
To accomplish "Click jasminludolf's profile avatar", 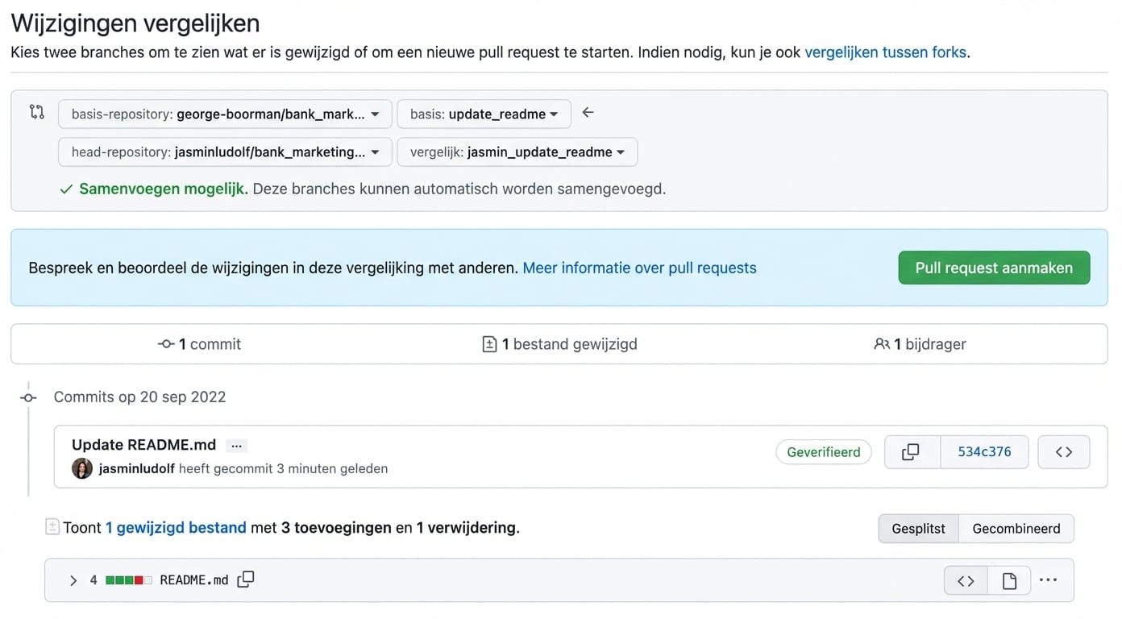I will [x=81, y=467].
